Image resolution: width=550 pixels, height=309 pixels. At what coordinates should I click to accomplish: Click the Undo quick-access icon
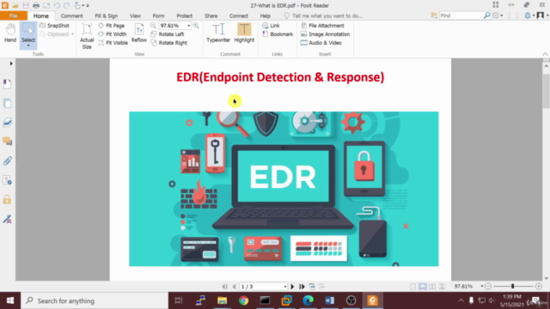pos(57,5)
